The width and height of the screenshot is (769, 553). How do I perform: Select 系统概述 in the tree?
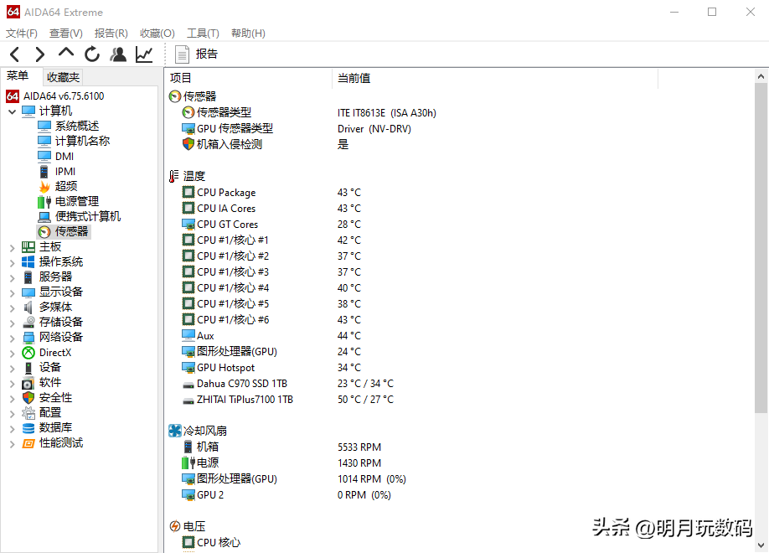pos(77,127)
